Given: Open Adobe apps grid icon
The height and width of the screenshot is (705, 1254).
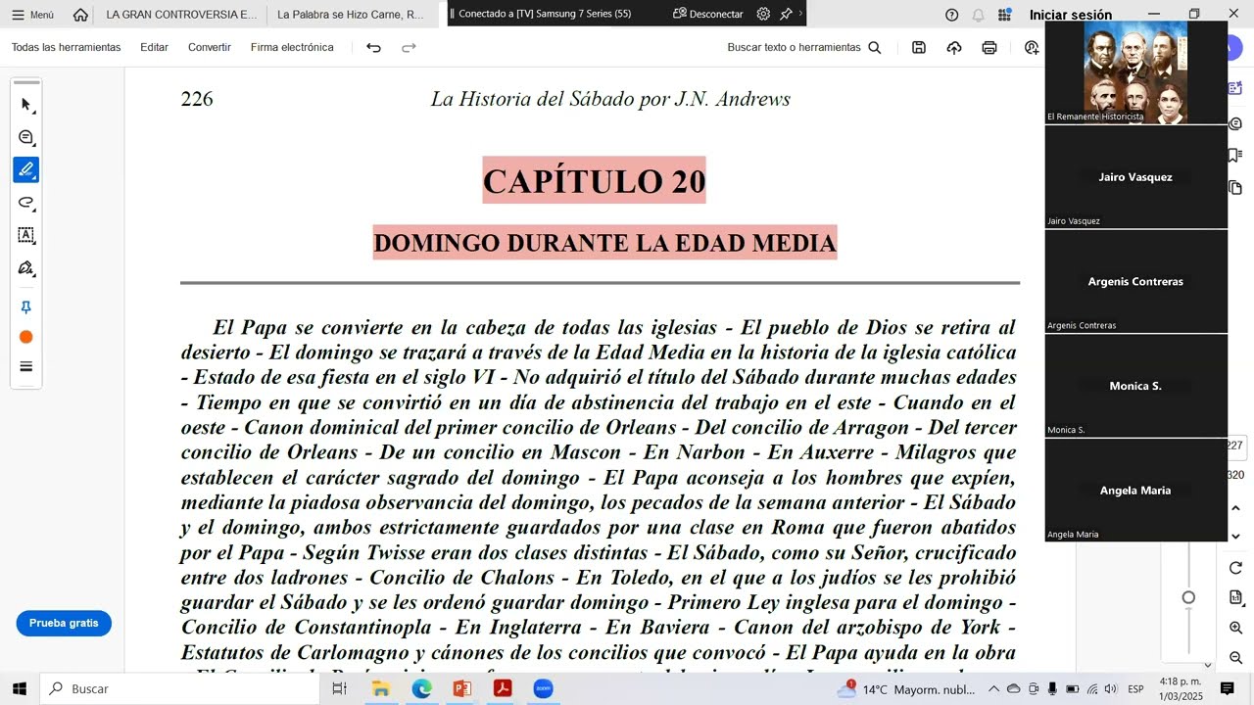Looking at the screenshot, I should pyautogui.click(x=1004, y=15).
